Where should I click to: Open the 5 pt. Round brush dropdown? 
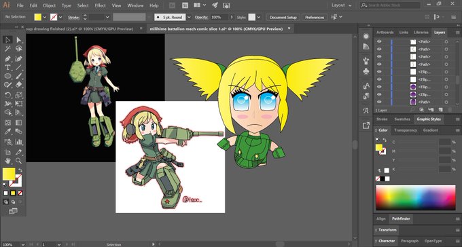[189, 17]
